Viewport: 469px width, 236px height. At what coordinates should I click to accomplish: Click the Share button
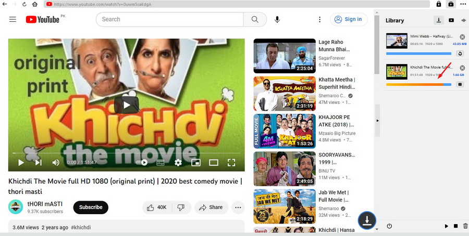[211, 207]
